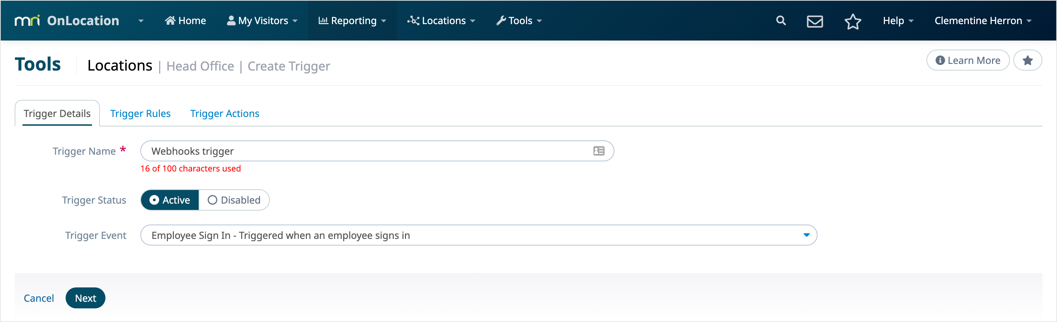Viewport: 1057px width, 322px height.
Task: Set Trigger Status to Active
Action: [x=170, y=200]
